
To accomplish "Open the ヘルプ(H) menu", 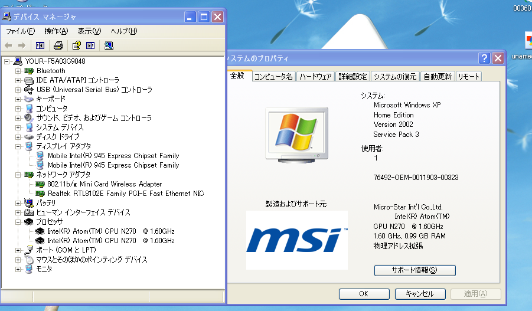I will tap(124, 31).
